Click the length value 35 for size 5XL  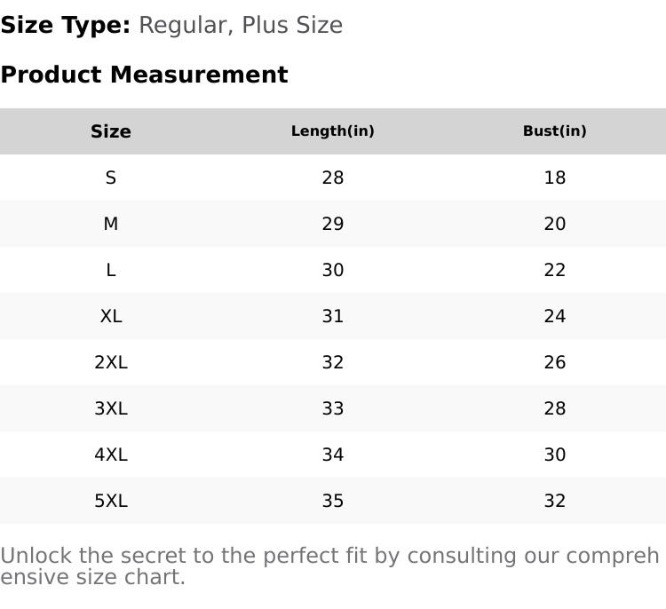[x=333, y=501]
